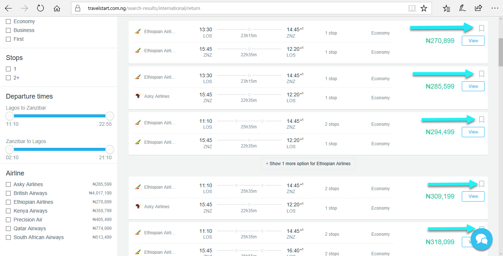The height and width of the screenshot is (256, 503).
Task: Open the add notes pen tool
Action: coord(462,8)
